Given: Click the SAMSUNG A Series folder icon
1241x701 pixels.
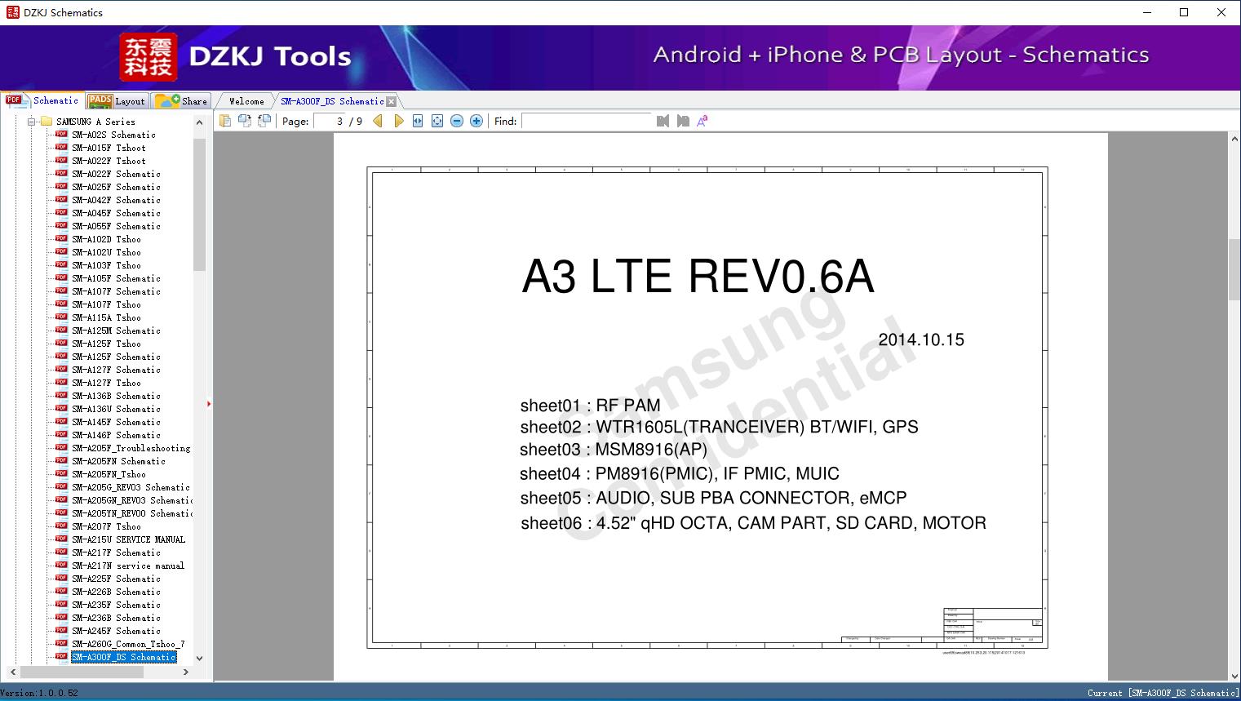Looking at the screenshot, I should [x=47, y=122].
